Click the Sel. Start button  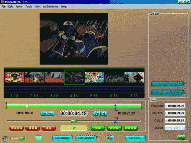click(x=48, y=113)
